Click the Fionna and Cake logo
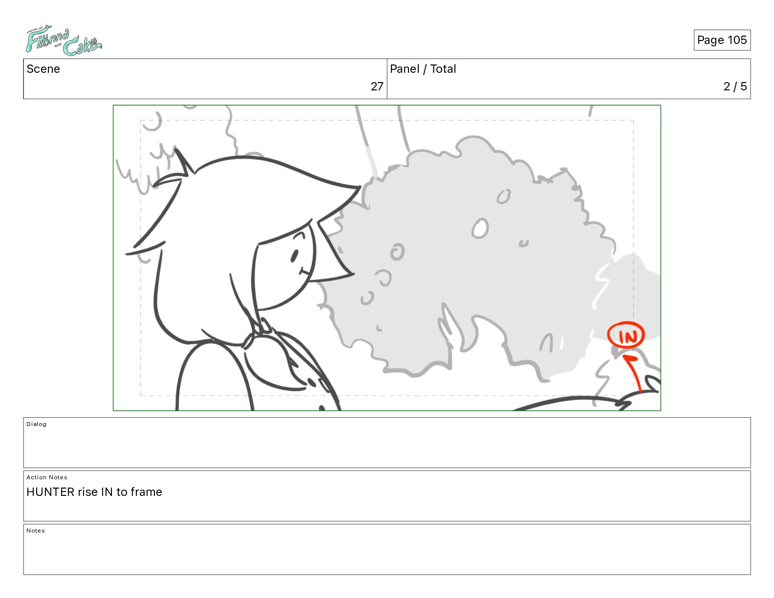Screen dimensions: 774x598 coord(64,42)
